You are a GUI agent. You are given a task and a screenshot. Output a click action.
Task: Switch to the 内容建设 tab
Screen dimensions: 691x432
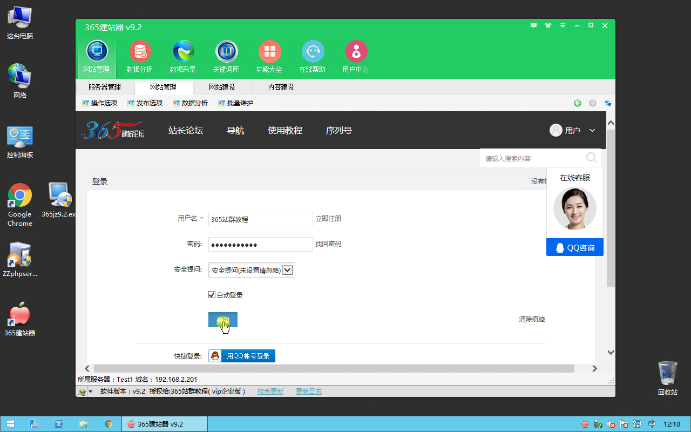281,87
